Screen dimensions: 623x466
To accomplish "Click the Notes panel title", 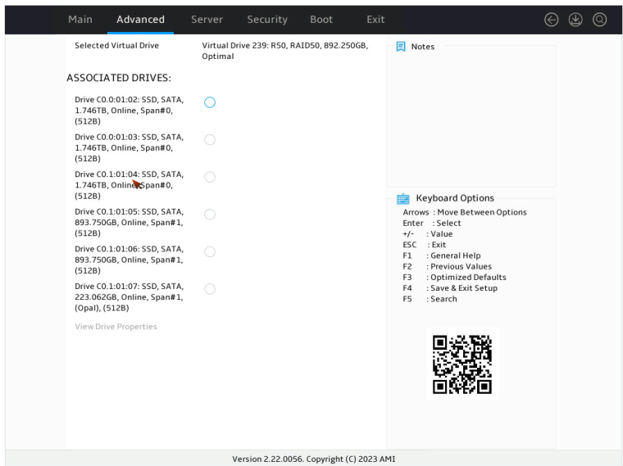I will click(423, 47).
